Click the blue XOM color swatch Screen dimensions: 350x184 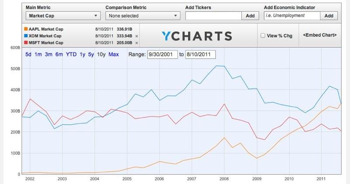click(x=26, y=36)
